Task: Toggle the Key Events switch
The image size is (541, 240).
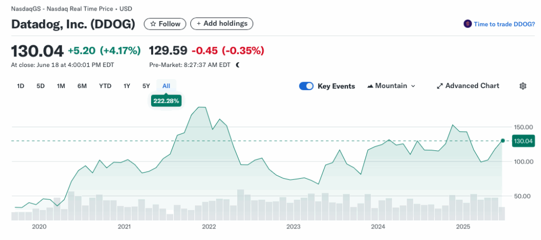Action: [x=306, y=86]
